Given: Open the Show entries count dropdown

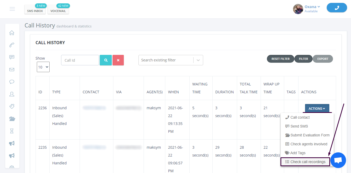Looking at the screenshot, I should coord(43,67).
